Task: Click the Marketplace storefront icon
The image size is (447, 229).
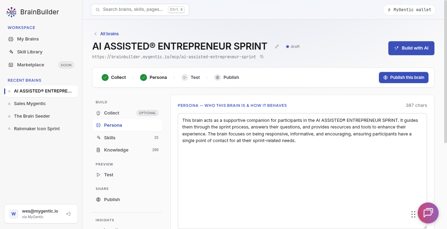Action: tap(11, 65)
